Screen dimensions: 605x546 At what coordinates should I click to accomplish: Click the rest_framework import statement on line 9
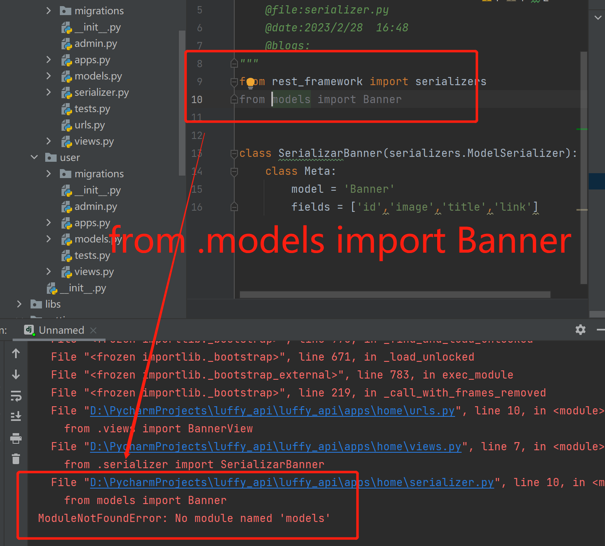click(363, 81)
